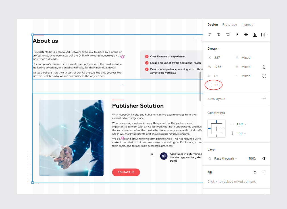Click the layer opacity 100% field
The width and height of the screenshot is (287, 209).
252,158
